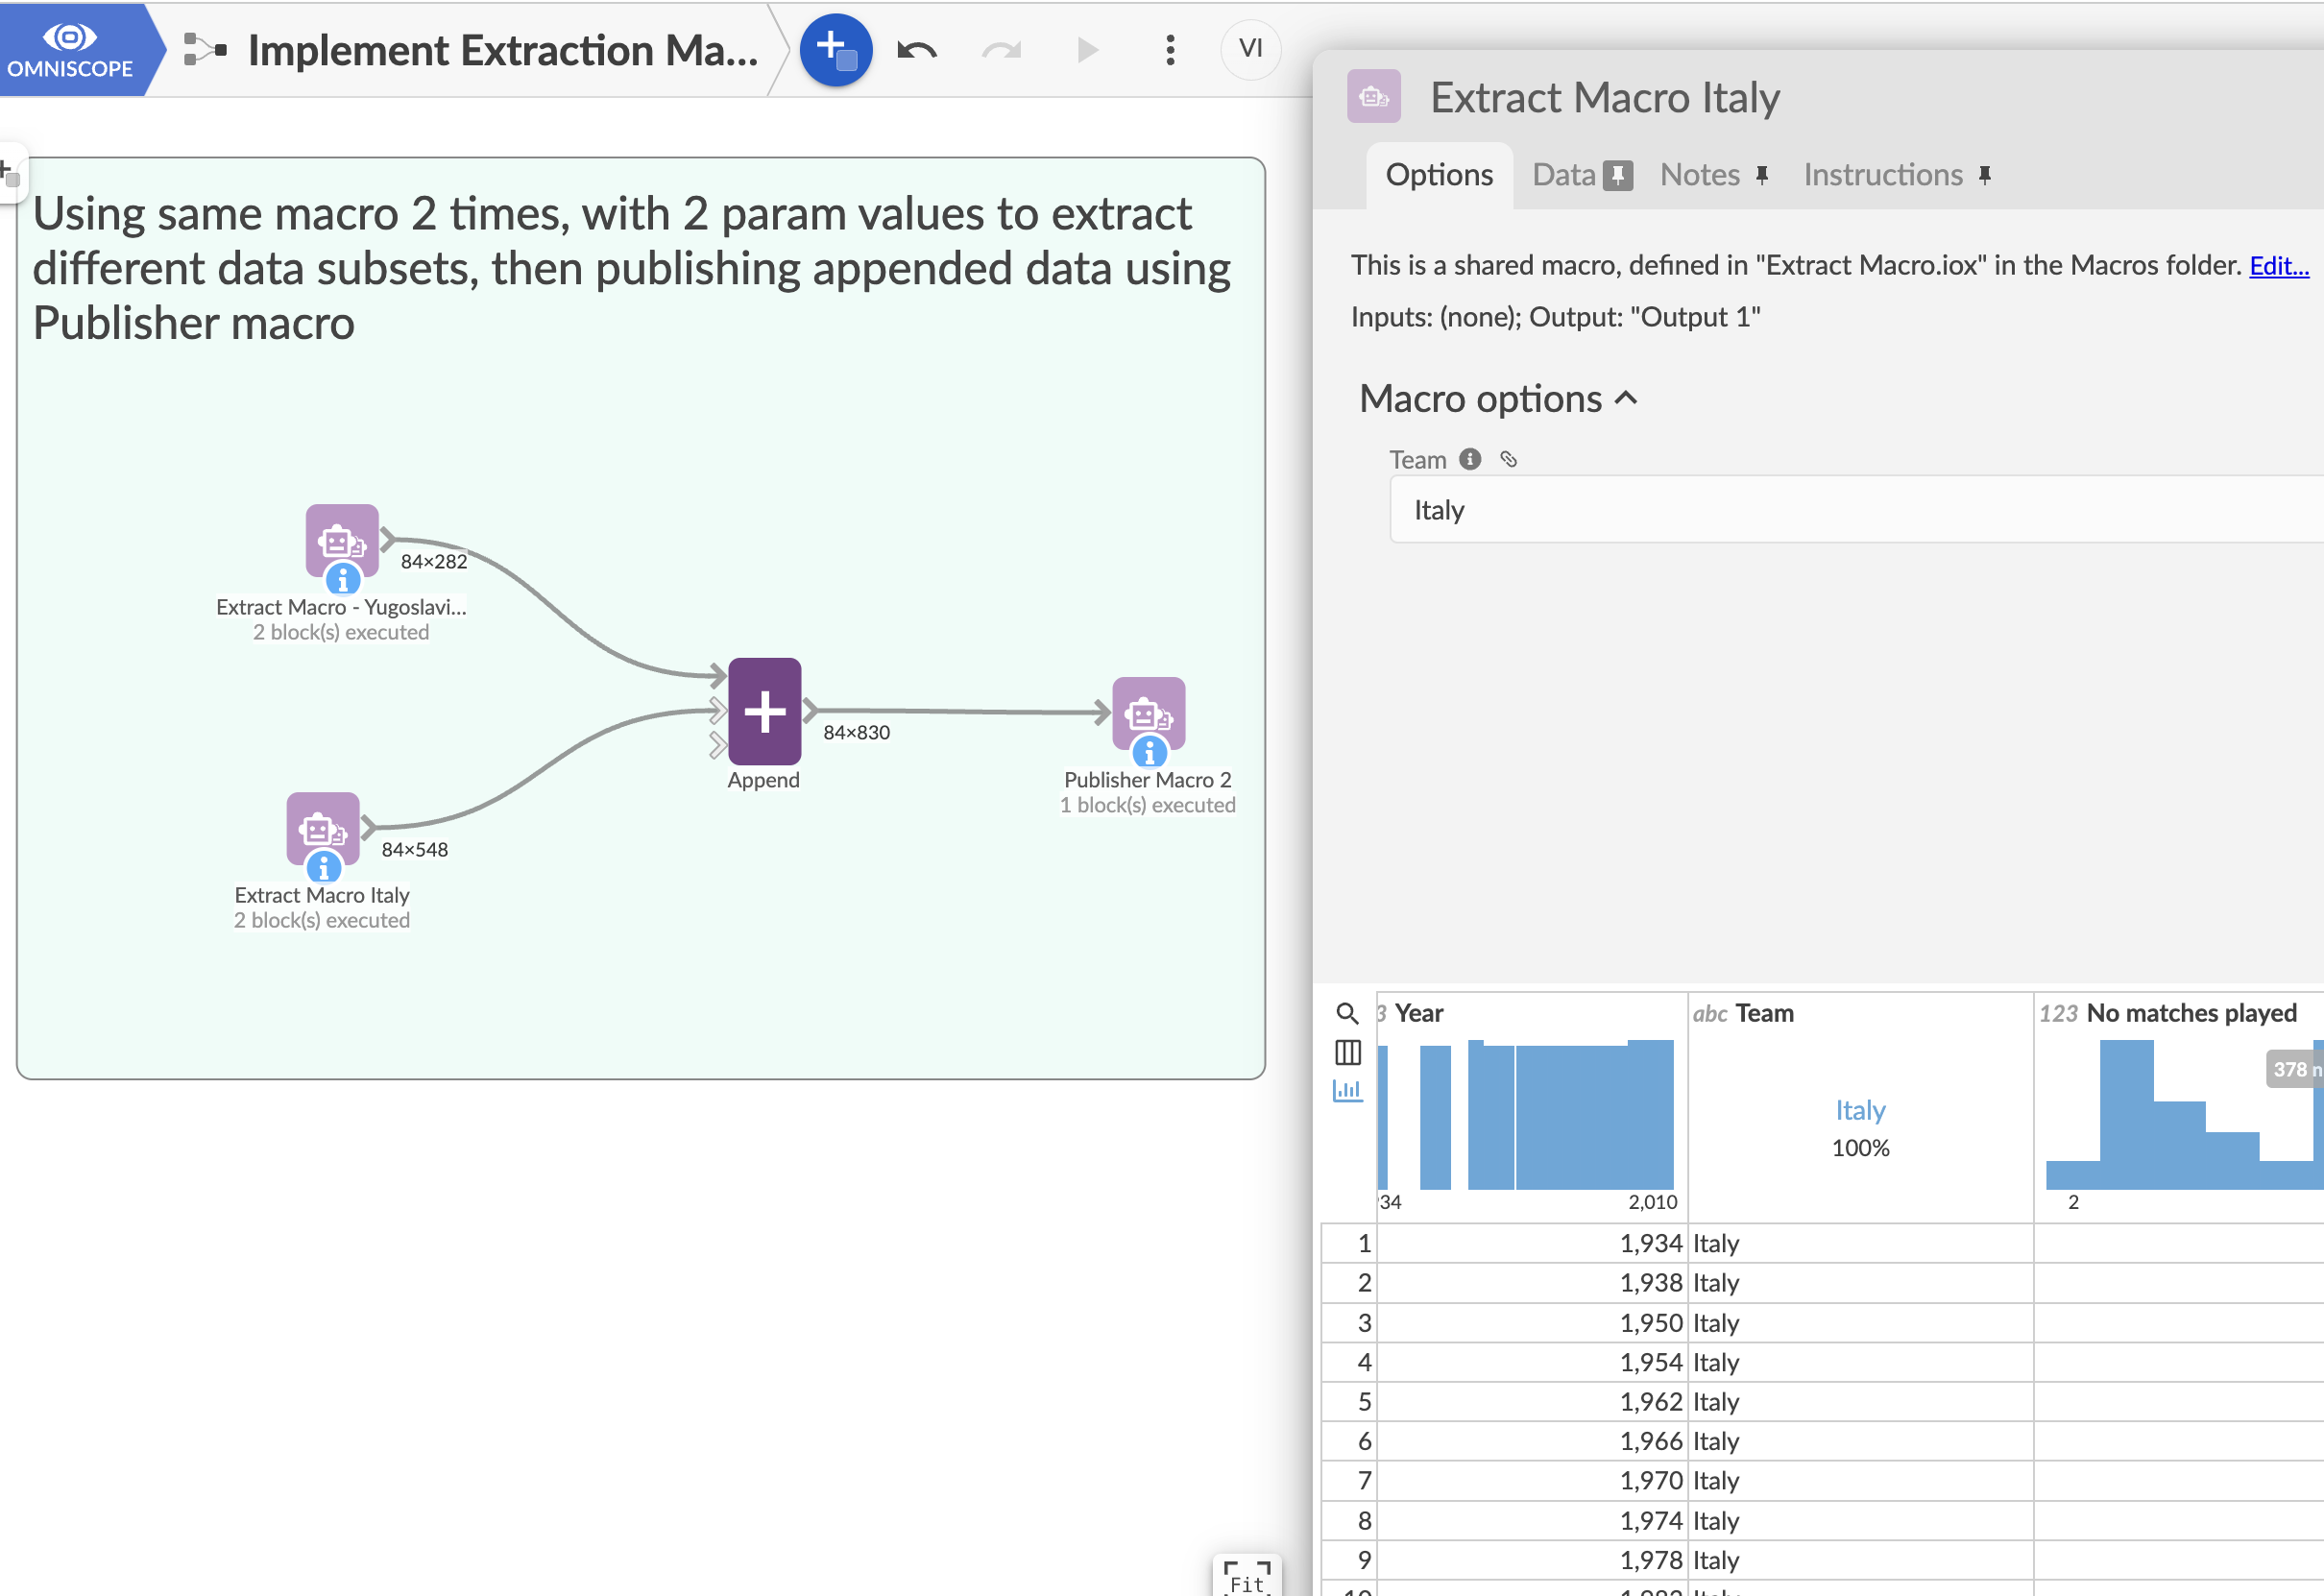Toggle the pin on the Data tab
The height and width of the screenshot is (1596, 2324).
click(x=1617, y=175)
